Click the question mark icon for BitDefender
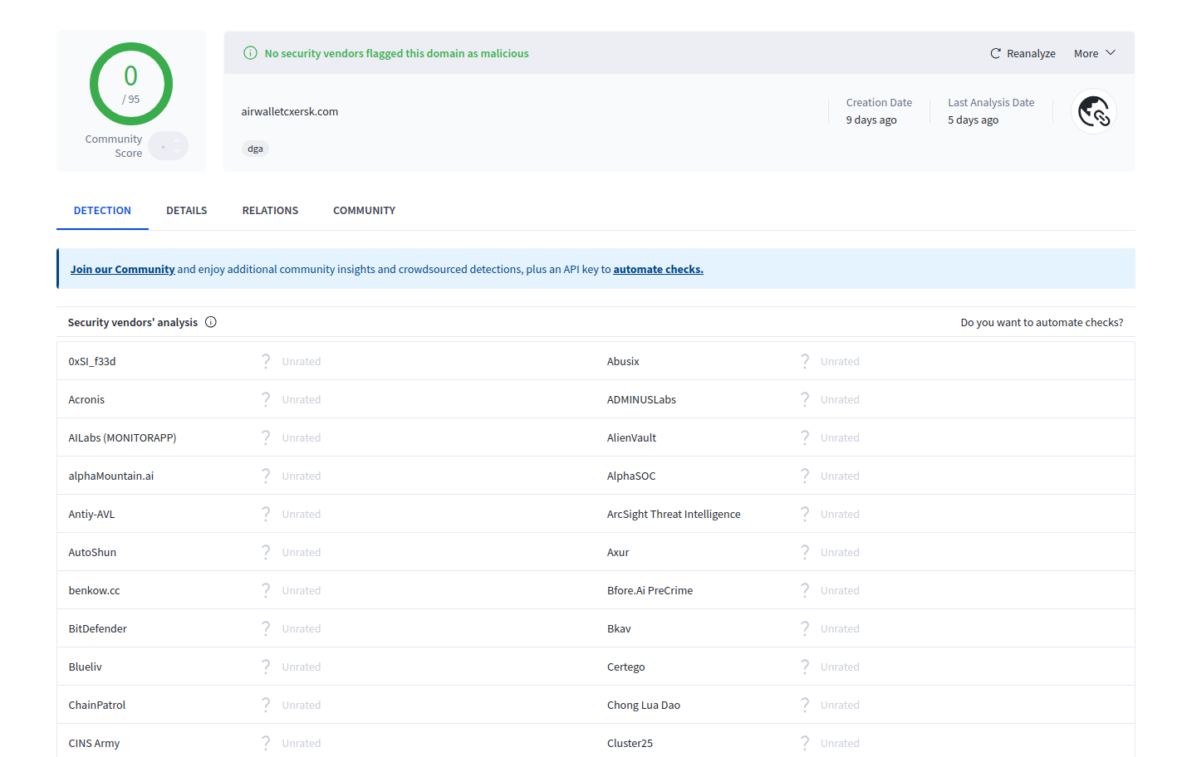This screenshot has height=757, width=1177. 266,628
